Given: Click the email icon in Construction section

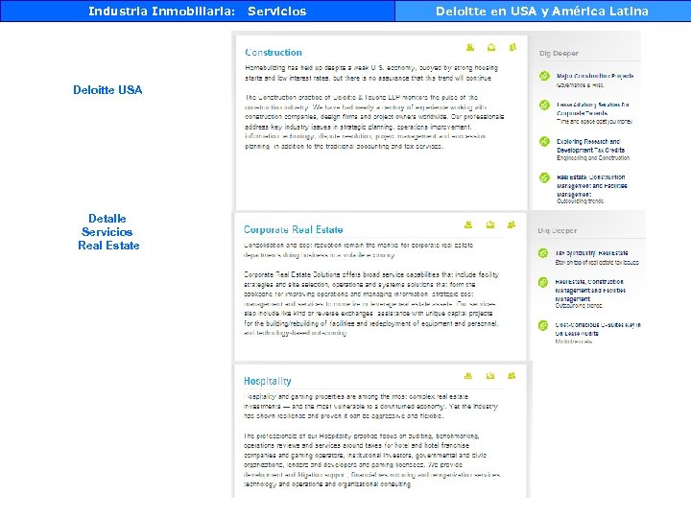Looking at the screenshot, I should click(491, 47).
